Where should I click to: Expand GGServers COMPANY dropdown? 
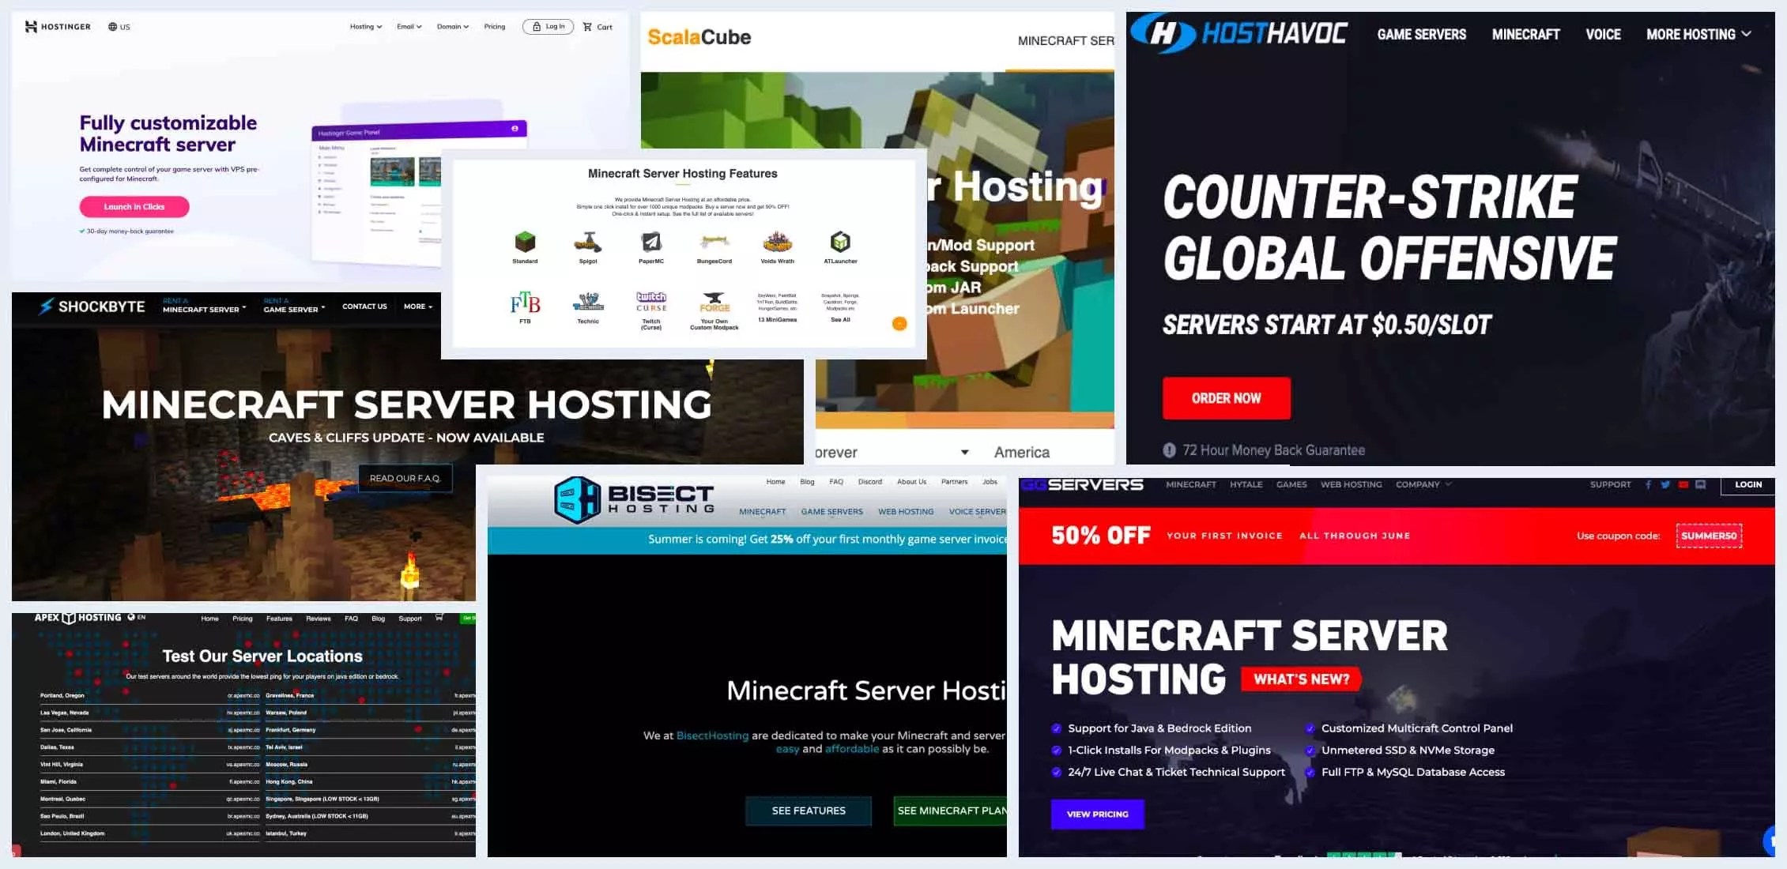point(1423,484)
